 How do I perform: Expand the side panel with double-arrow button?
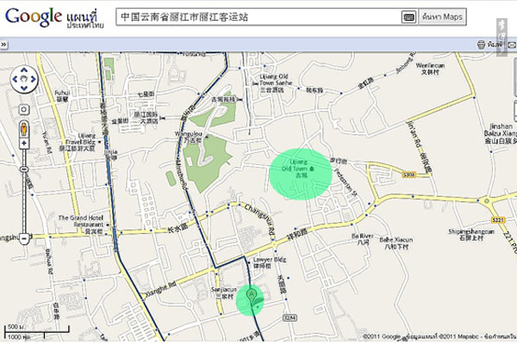tap(3, 45)
